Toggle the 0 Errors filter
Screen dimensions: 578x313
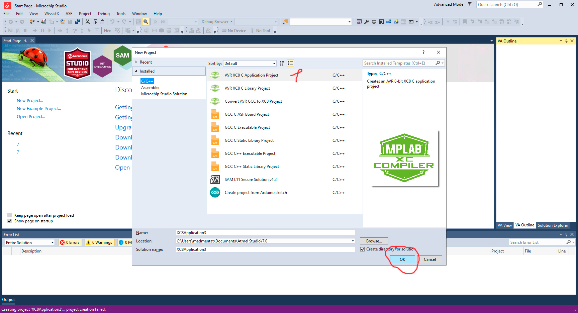click(x=70, y=242)
